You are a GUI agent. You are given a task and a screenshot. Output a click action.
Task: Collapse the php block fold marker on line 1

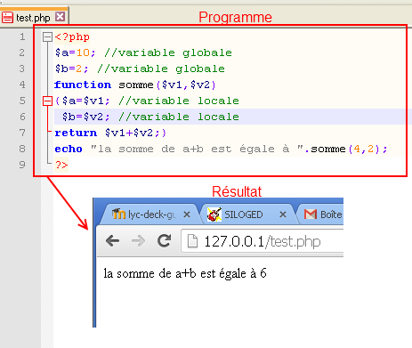47,37
